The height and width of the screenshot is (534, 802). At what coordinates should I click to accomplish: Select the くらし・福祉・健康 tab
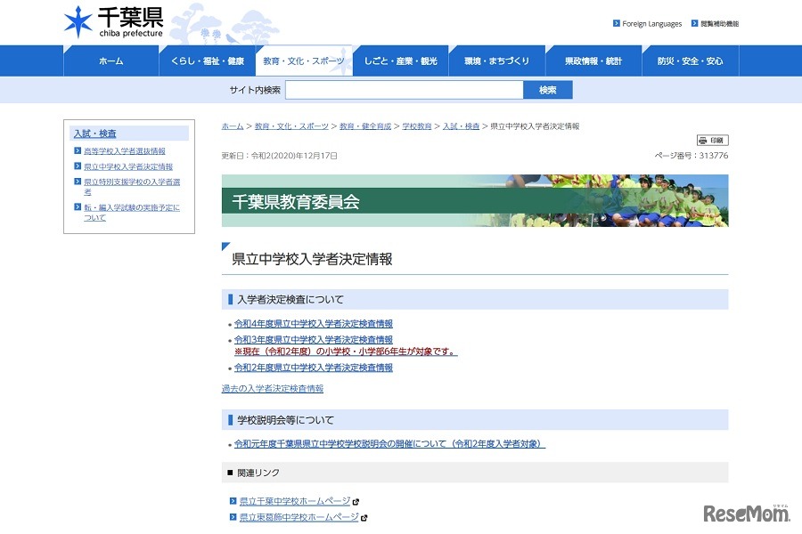click(x=208, y=61)
